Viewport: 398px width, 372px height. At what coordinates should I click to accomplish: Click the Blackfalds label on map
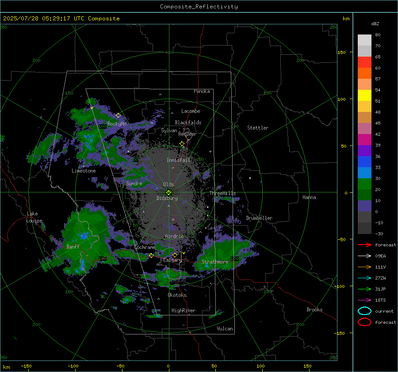coord(188,123)
